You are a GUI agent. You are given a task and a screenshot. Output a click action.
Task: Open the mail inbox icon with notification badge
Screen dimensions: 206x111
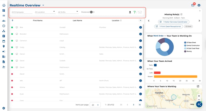pyautogui.click(x=192, y=5)
